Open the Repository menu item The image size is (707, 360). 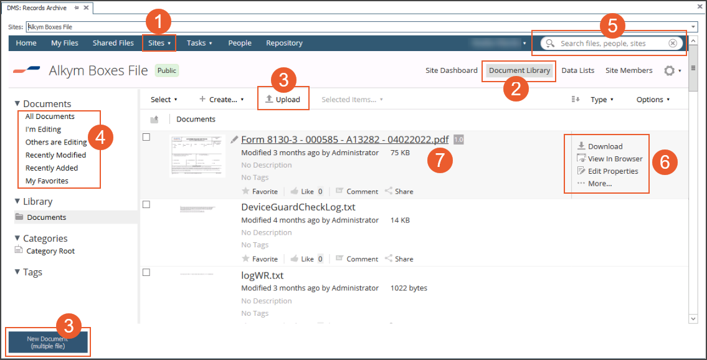pos(284,43)
